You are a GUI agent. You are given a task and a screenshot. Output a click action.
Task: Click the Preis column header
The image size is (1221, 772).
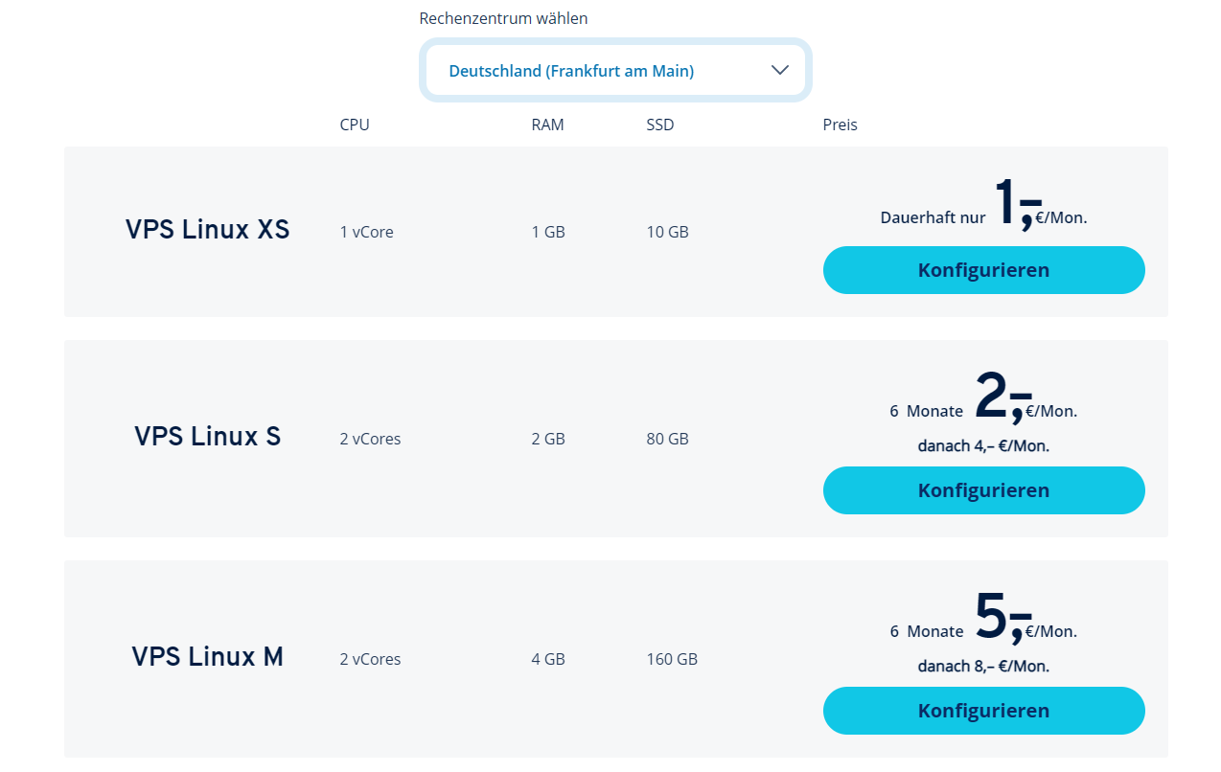840,125
